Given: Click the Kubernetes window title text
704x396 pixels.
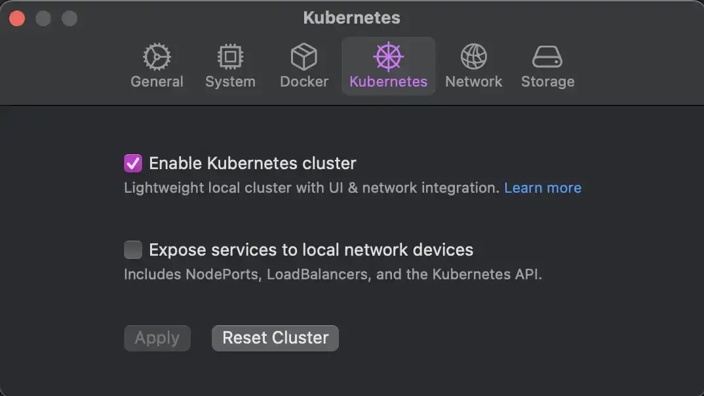Looking at the screenshot, I should point(351,18).
